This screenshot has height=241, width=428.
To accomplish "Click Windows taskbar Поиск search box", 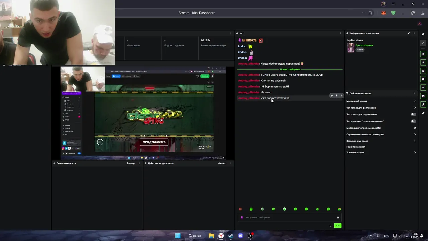I will pyautogui.click(x=195, y=236).
